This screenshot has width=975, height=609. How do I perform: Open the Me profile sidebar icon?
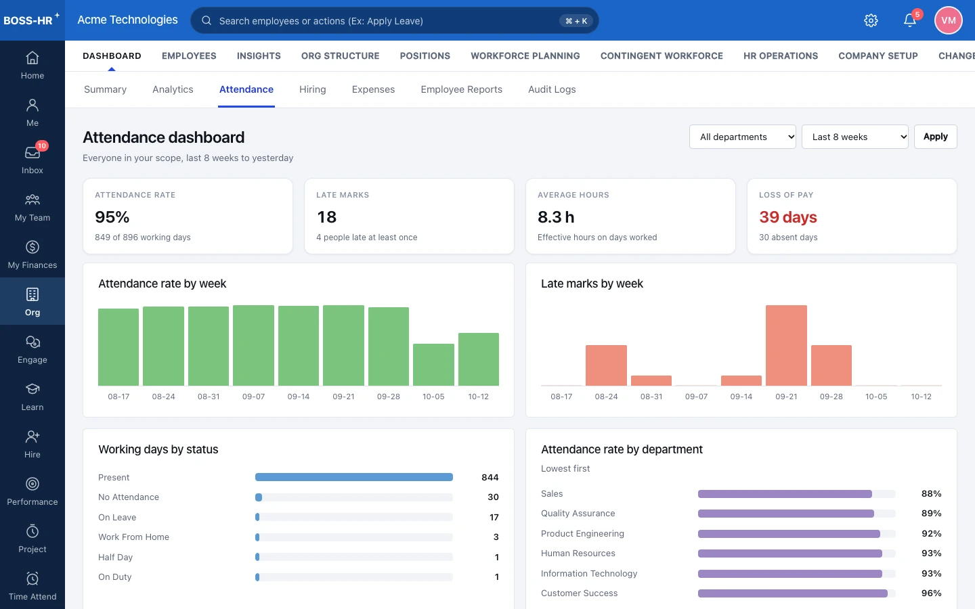point(32,106)
